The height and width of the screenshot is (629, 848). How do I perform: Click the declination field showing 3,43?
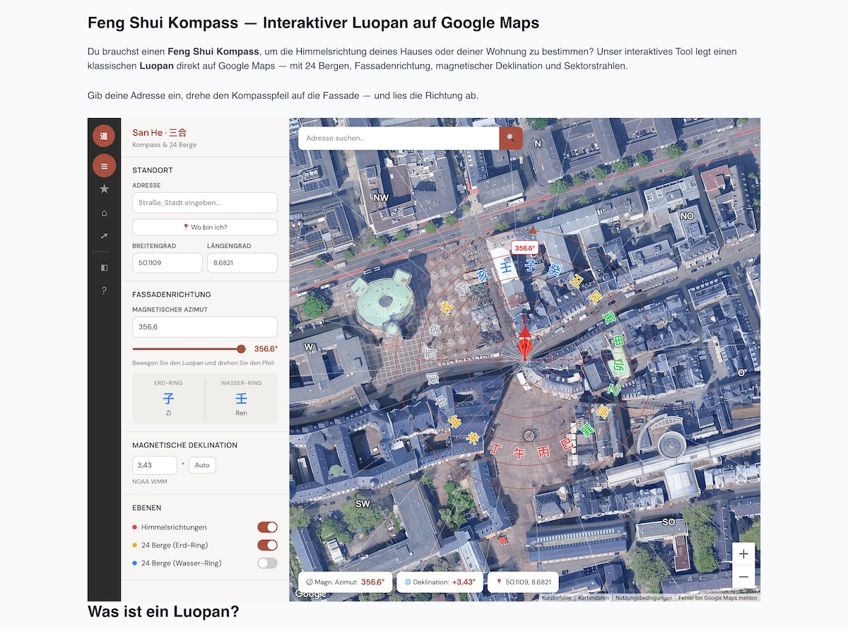pyautogui.click(x=155, y=465)
